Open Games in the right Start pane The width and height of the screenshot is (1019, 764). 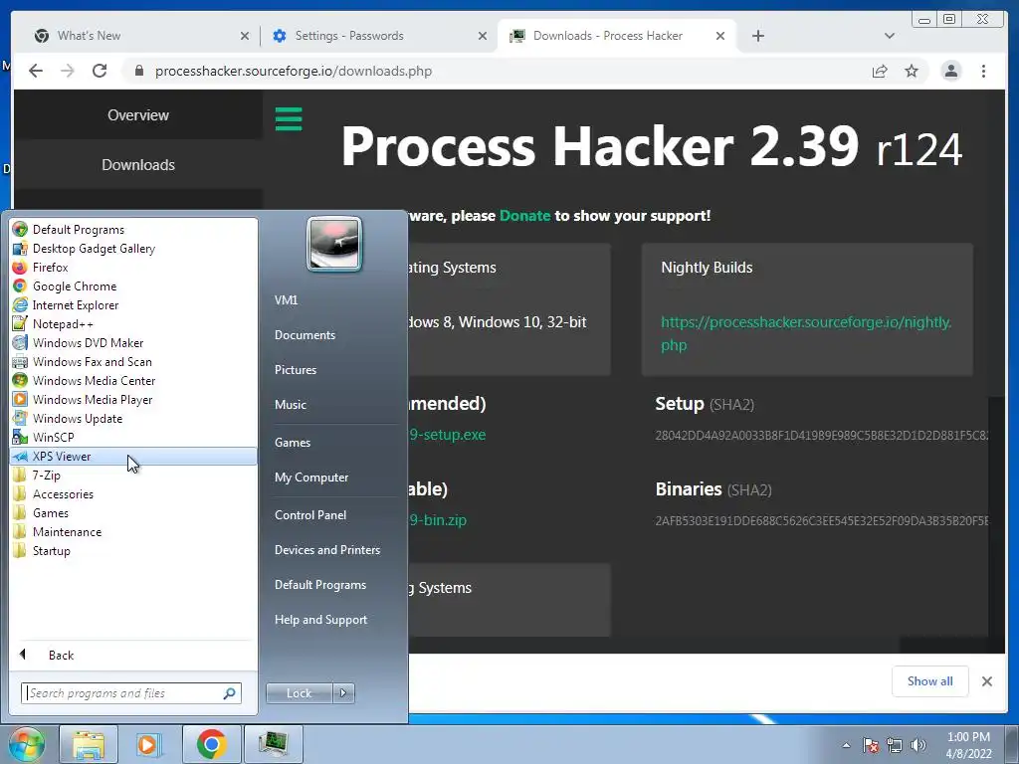coord(293,443)
